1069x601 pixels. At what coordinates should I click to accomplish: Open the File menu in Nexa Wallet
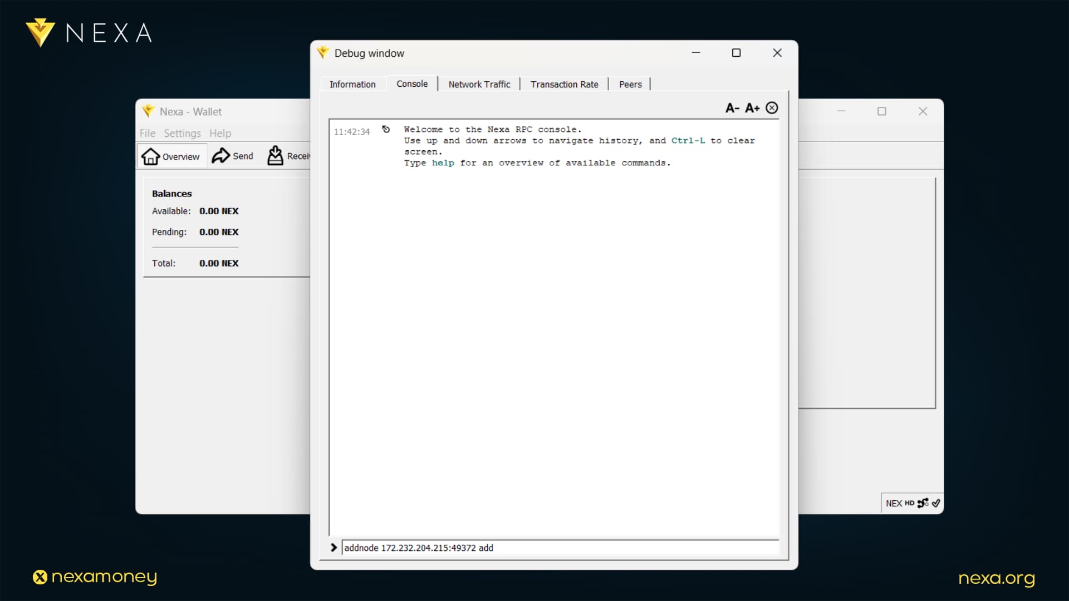(148, 133)
